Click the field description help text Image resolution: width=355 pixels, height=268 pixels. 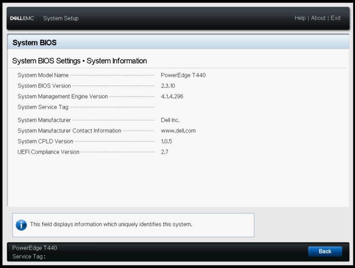(x=111, y=224)
